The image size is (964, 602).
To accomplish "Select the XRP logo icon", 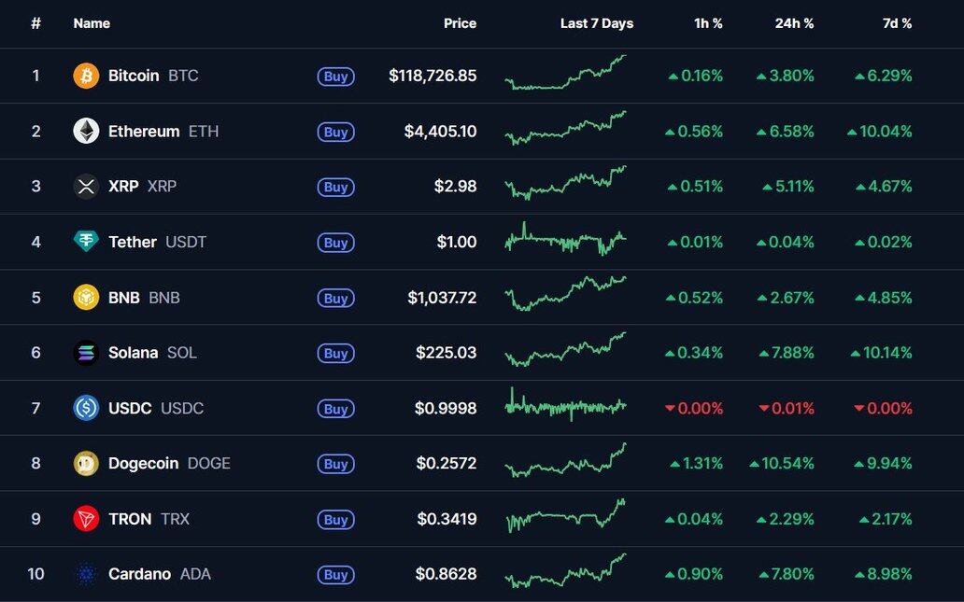I will point(86,187).
